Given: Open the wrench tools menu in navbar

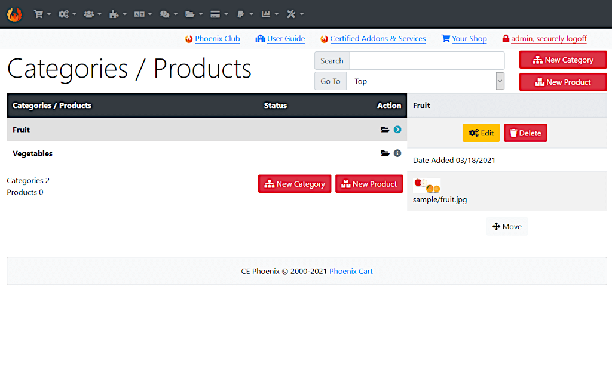Looking at the screenshot, I should pyautogui.click(x=295, y=14).
